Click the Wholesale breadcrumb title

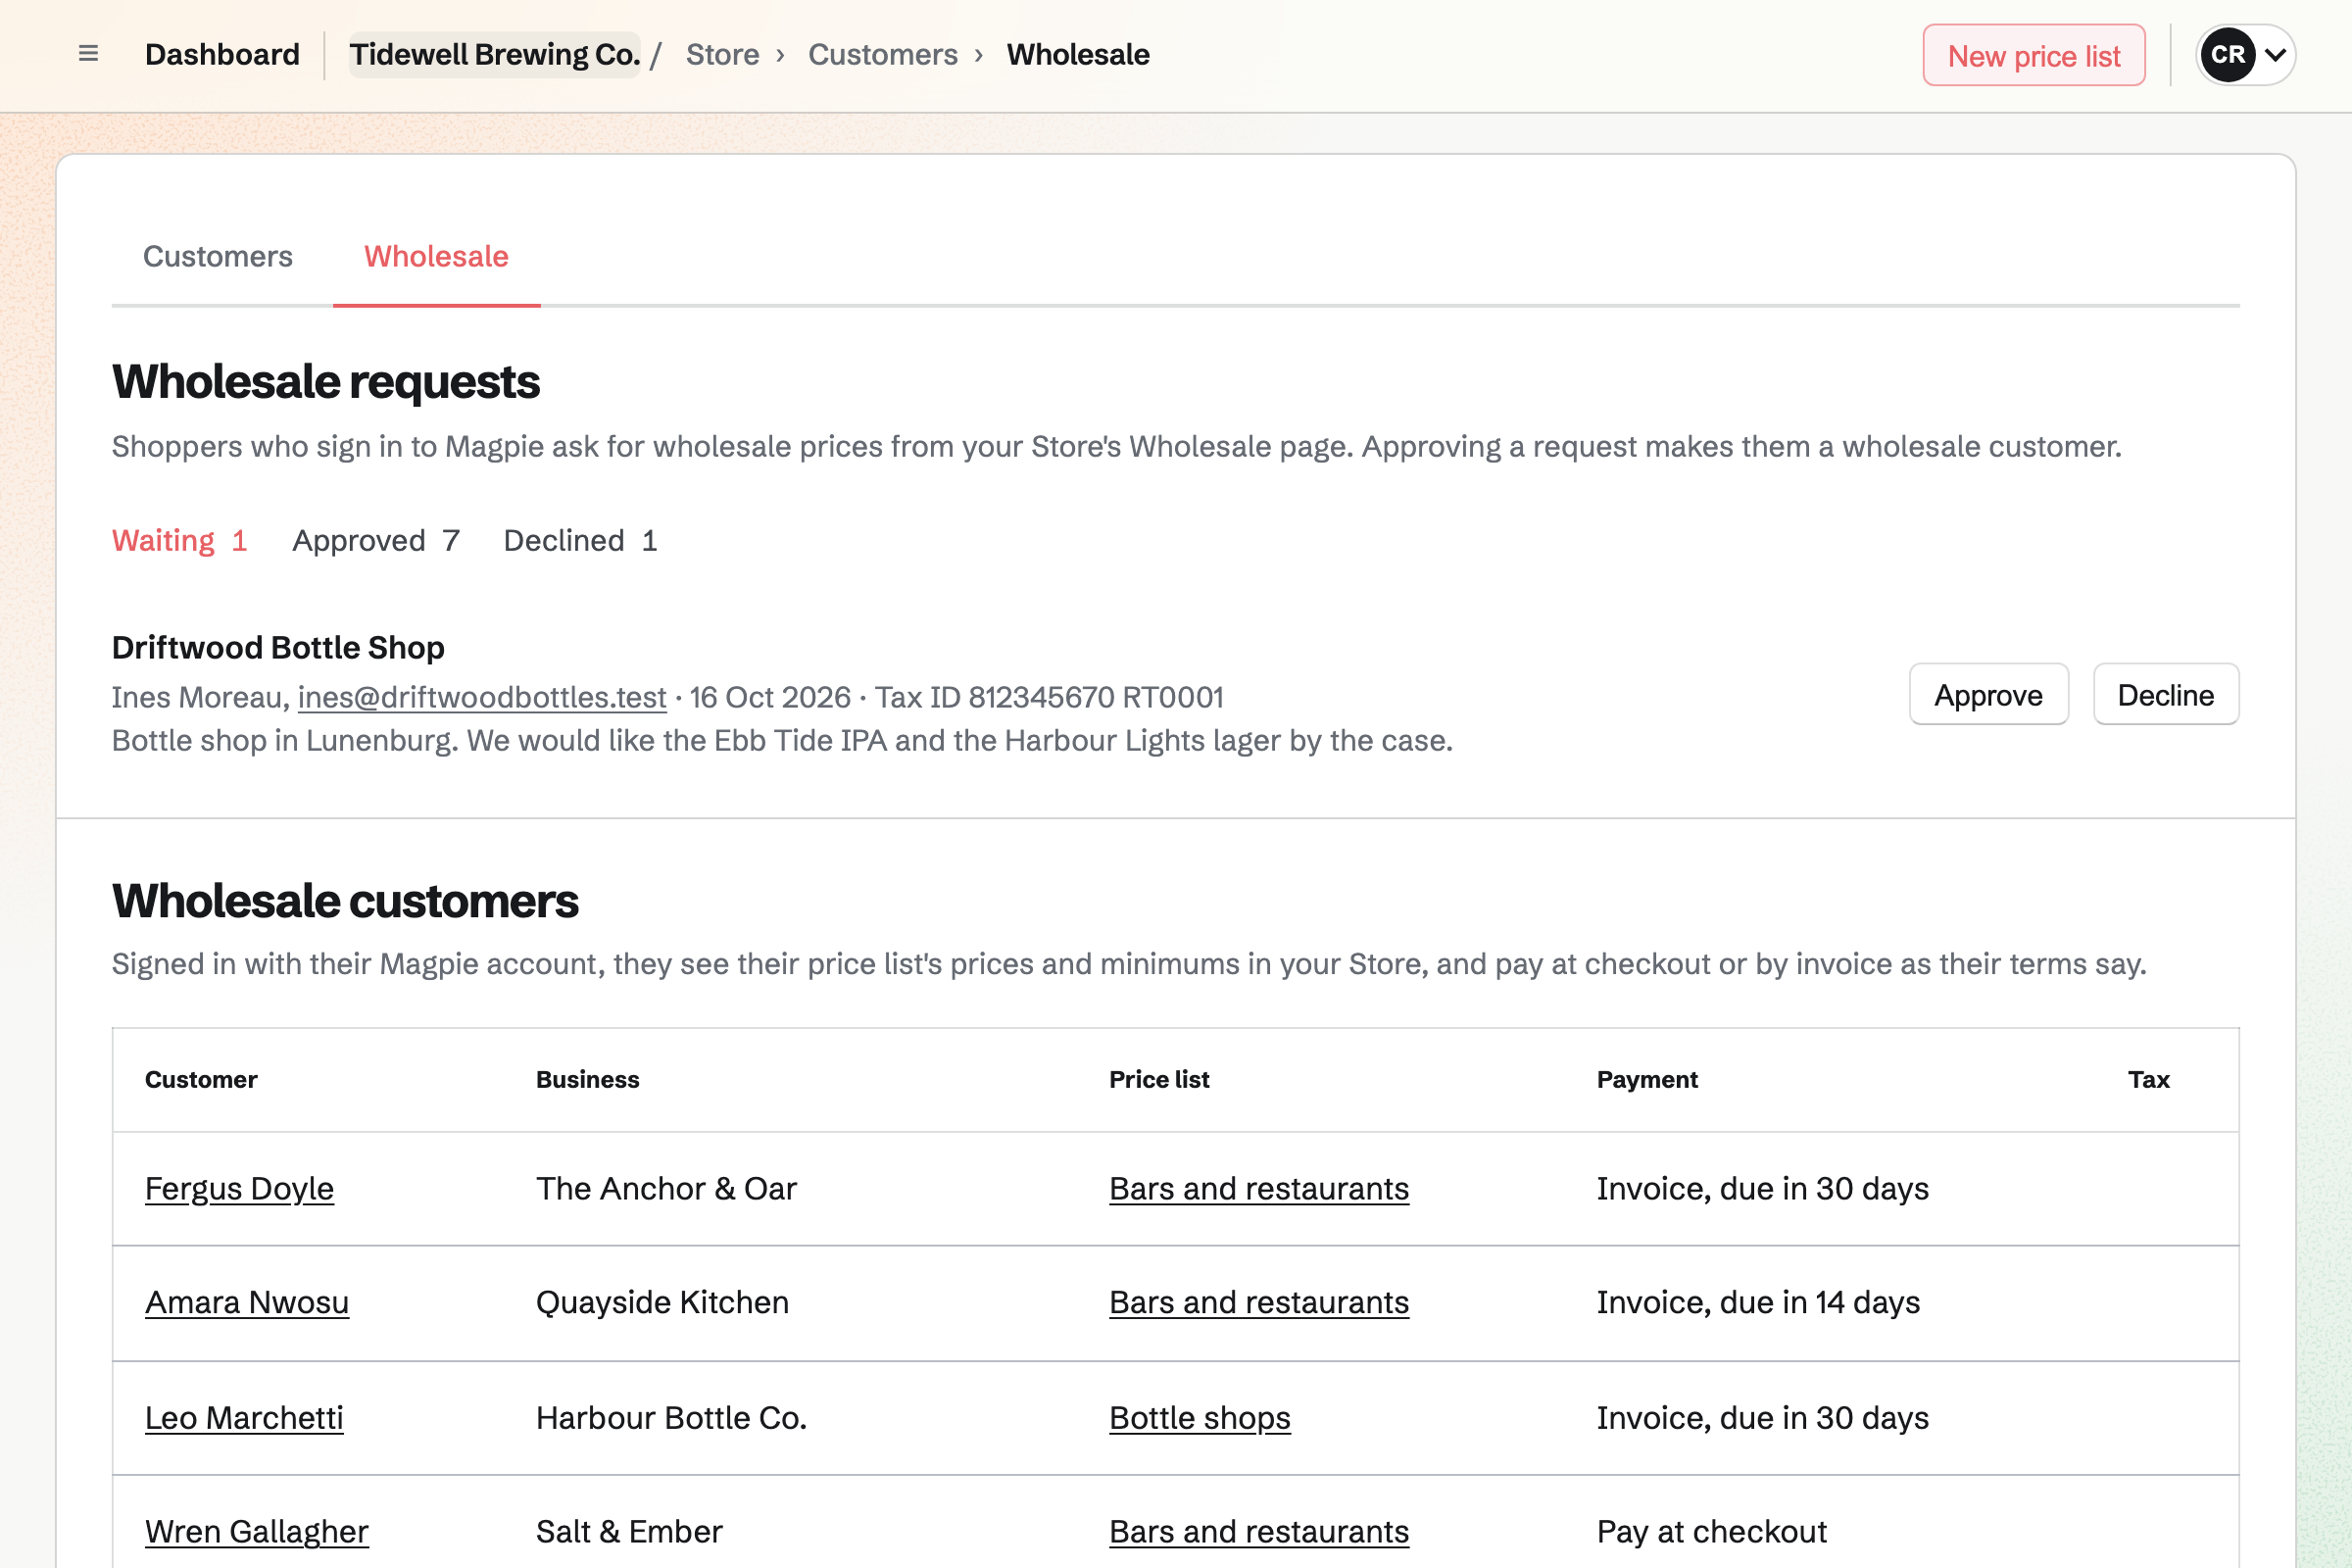[x=1078, y=55]
